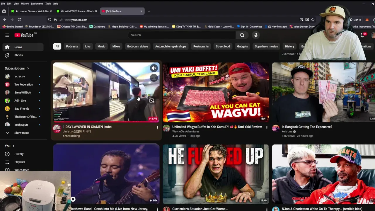This screenshot has width=375, height=211.
Task: Expand the You section chevron
Action: pos(13,146)
